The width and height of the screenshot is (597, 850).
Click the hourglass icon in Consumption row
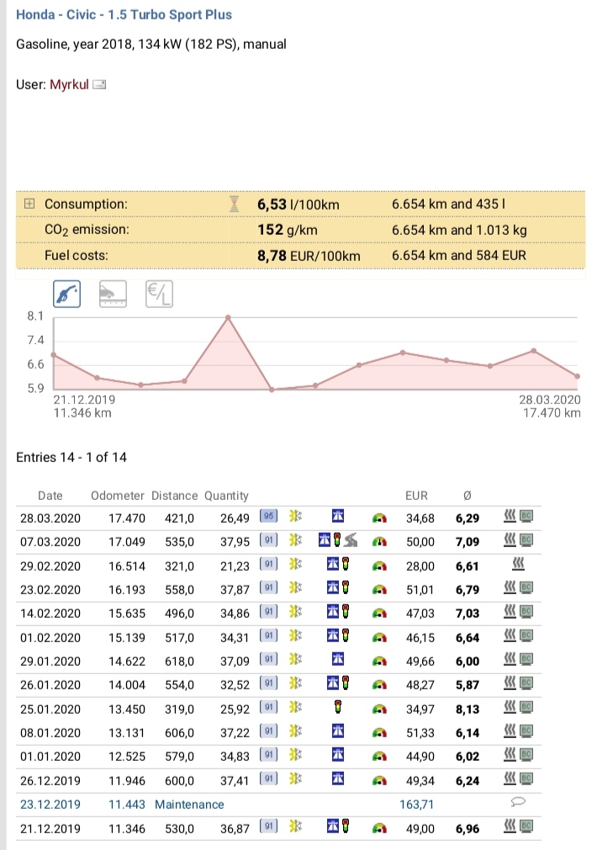234,204
